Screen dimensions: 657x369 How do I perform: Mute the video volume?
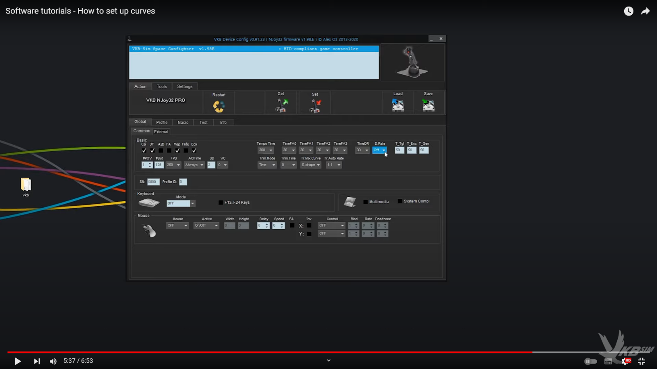[x=53, y=361]
